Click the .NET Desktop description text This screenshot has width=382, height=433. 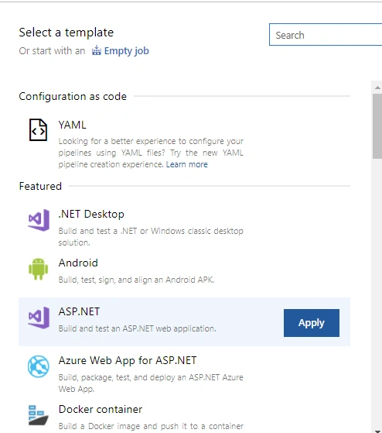(151, 237)
